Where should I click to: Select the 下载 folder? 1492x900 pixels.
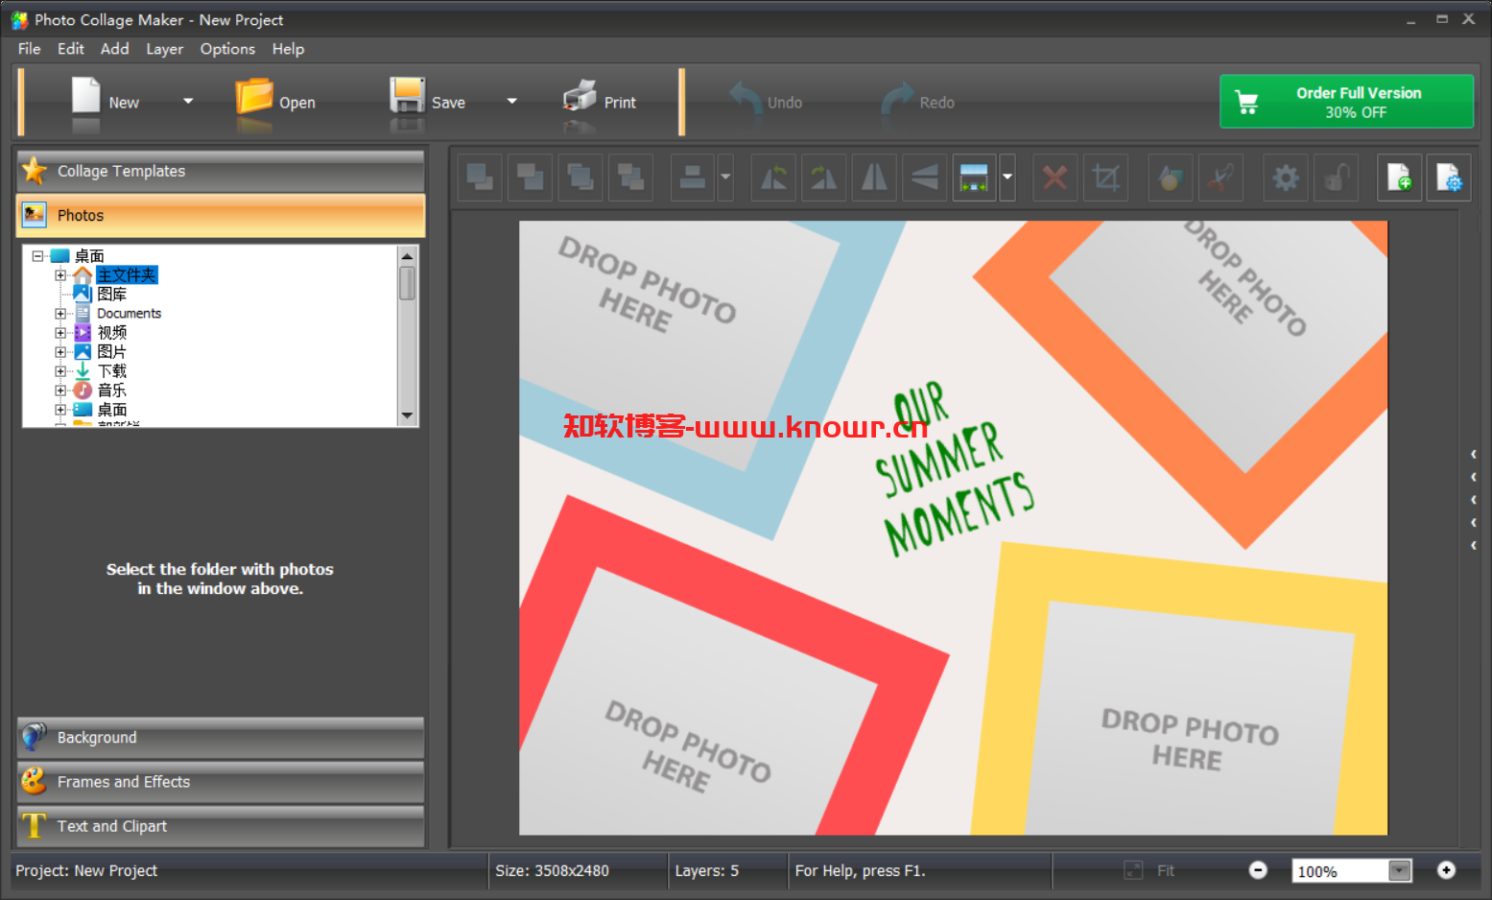[111, 371]
